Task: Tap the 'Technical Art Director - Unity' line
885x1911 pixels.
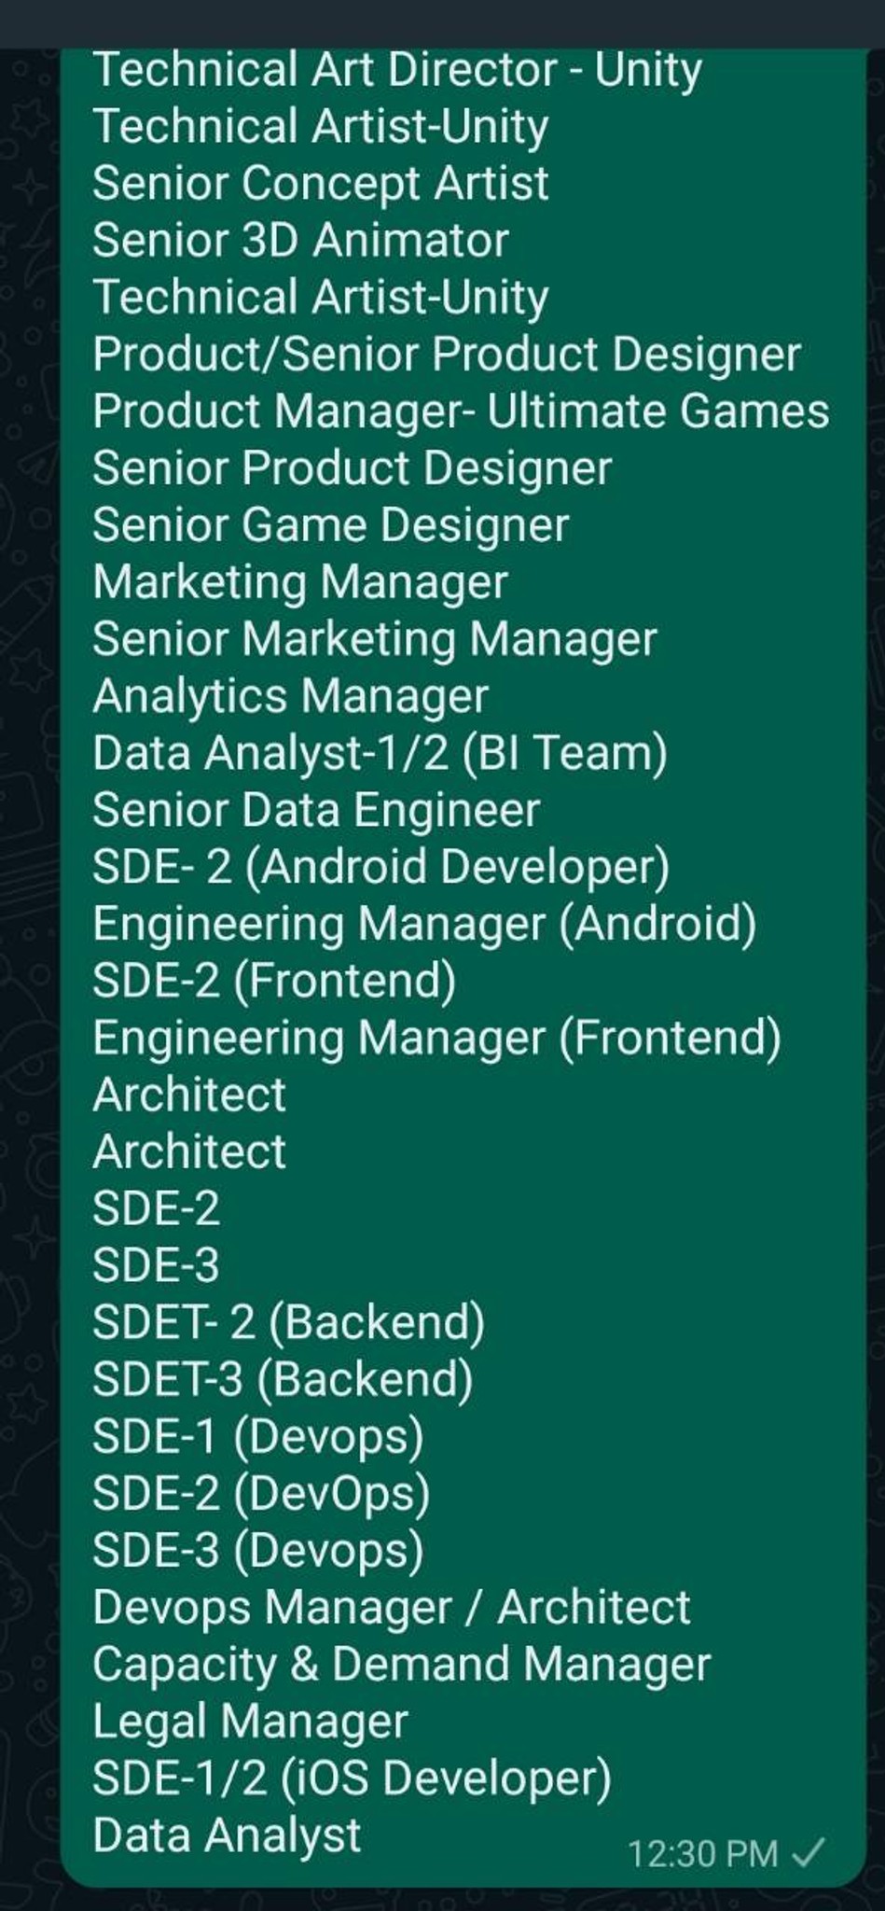Action: pyautogui.click(x=397, y=70)
